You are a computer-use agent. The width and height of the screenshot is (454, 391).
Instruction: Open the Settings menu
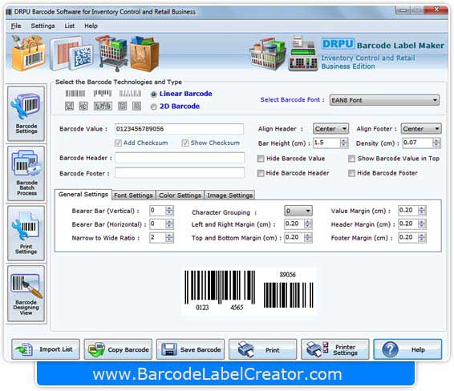(x=43, y=26)
